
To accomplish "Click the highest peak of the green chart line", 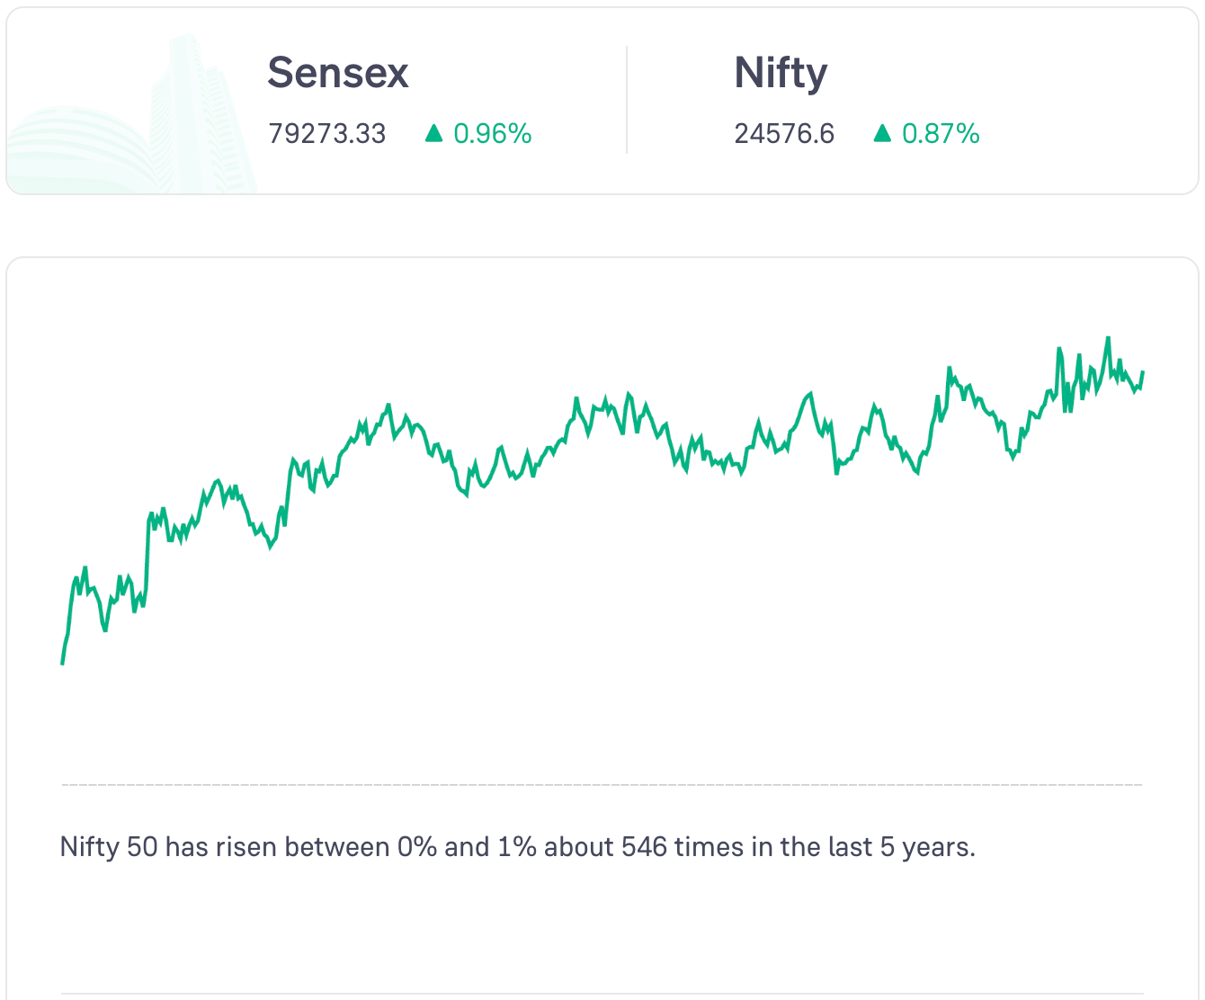I will [1108, 338].
